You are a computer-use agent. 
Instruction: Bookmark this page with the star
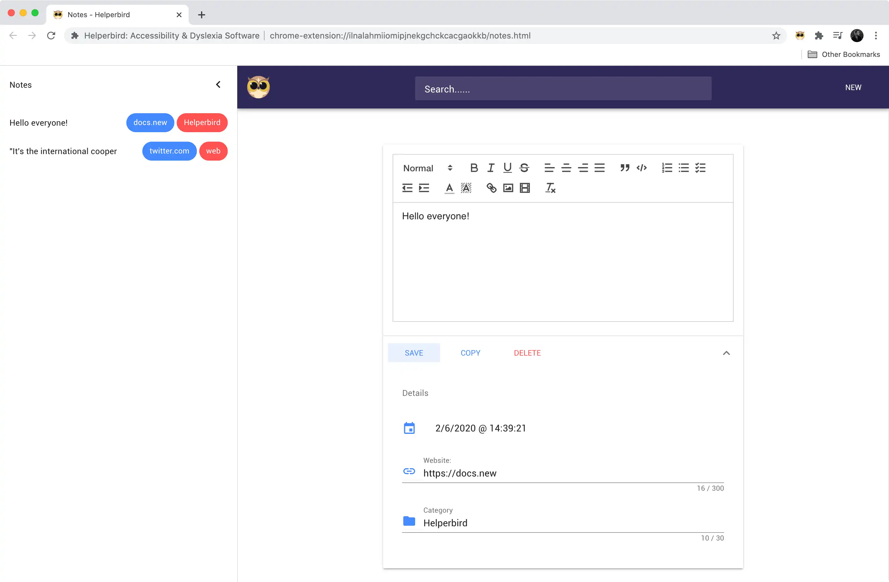pos(776,36)
